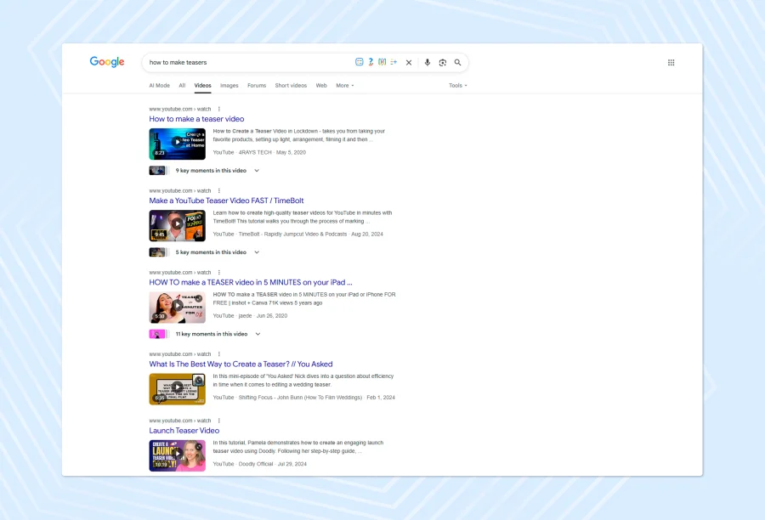Open Google Lens image search
The height and width of the screenshot is (520, 765).
pos(443,63)
